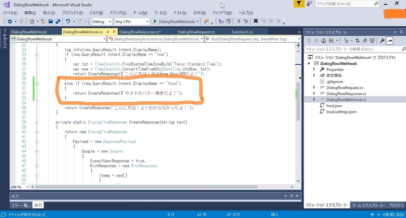Switch to DialogflowRequest.cs tab

click(196, 32)
